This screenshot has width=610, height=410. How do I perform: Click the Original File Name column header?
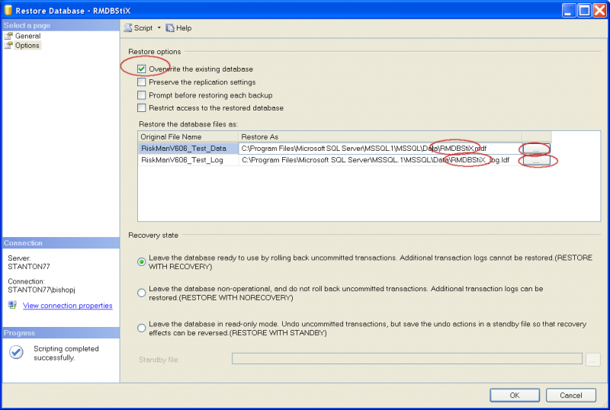point(188,137)
